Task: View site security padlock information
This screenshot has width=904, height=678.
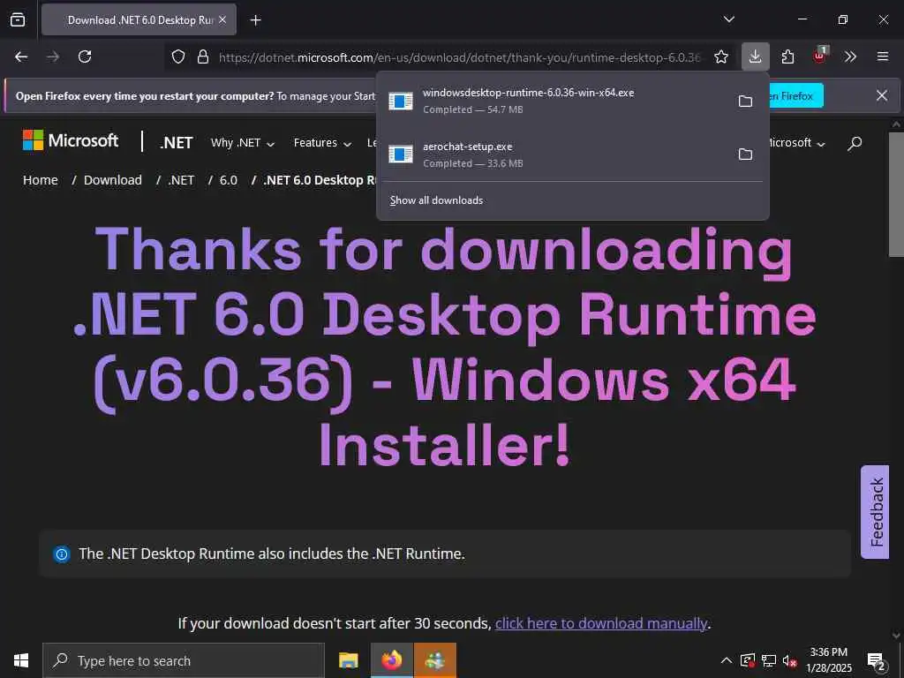Action: point(203,56)
